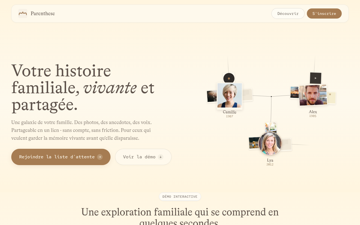Click the down arrow in Voir la démo
This screenshot has width=360, height=225.
point(161,157)
